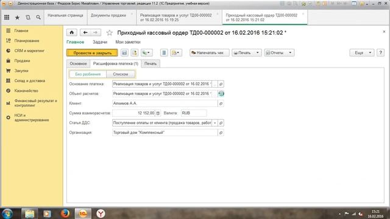Screen dimensions: 390x219
Task: Open Еще menu button
Action: click(362, 53)
